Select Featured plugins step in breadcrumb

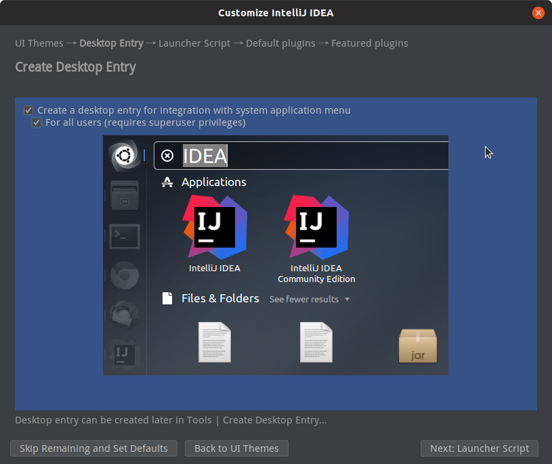click(x=370, y=43)
